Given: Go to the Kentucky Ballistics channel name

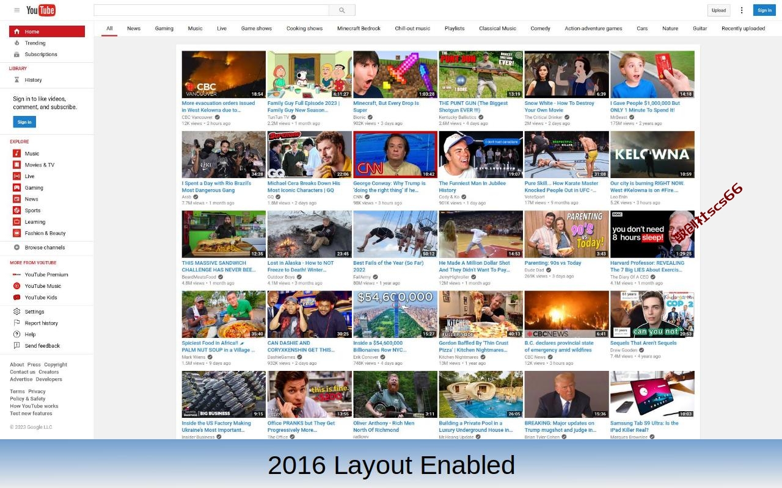Looking at the screenshot, I should [x=458, y=117].
